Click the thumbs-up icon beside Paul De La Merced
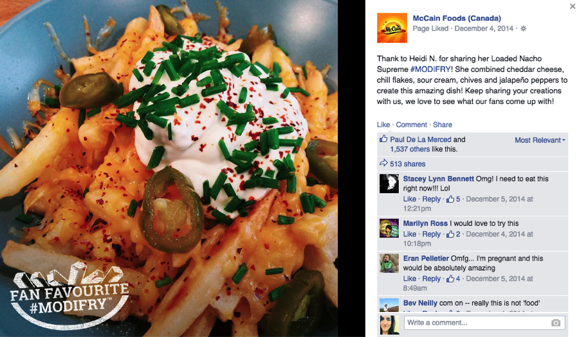The image size is (579, 337). click(383, 139)
